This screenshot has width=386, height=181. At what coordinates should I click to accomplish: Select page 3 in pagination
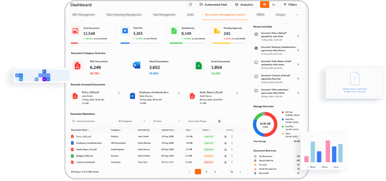click(x=215, y=172)
